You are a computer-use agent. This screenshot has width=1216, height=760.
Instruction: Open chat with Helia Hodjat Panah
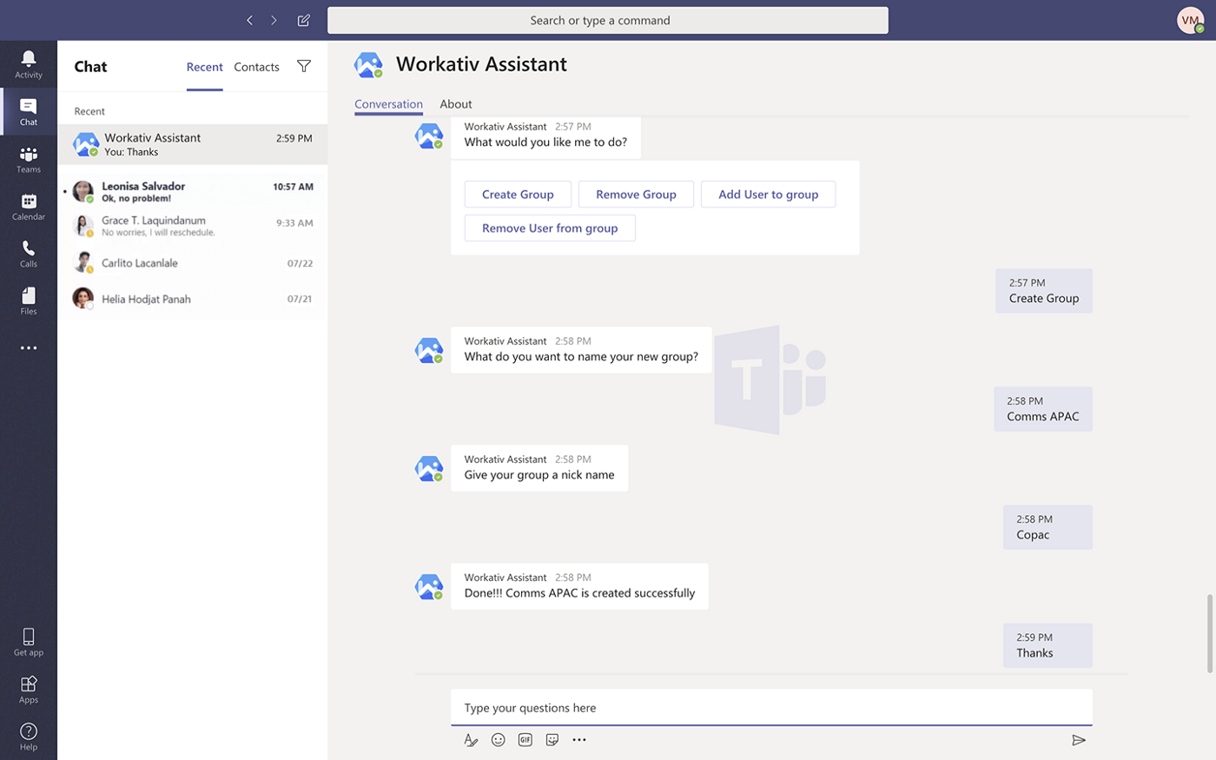193,299
